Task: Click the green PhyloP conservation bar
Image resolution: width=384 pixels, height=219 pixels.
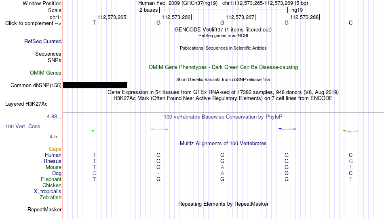Action: tap(93, 131)
